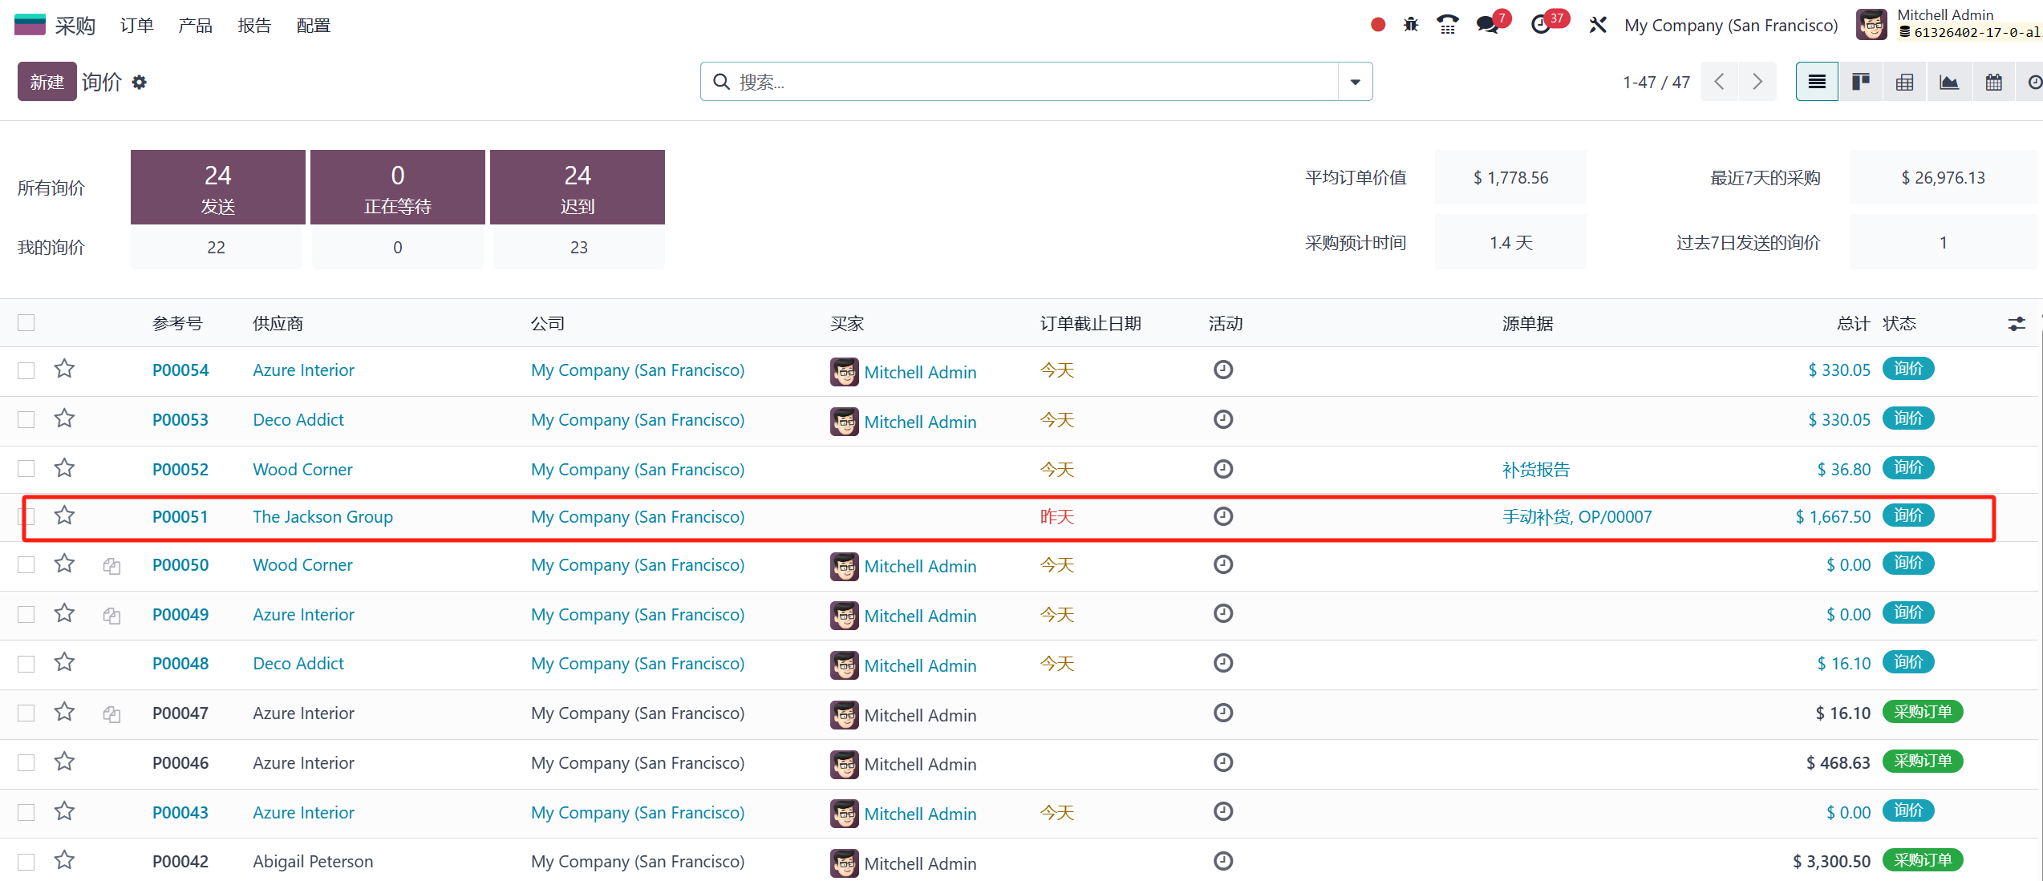Click the 采购 top menu item

(73, 23)
